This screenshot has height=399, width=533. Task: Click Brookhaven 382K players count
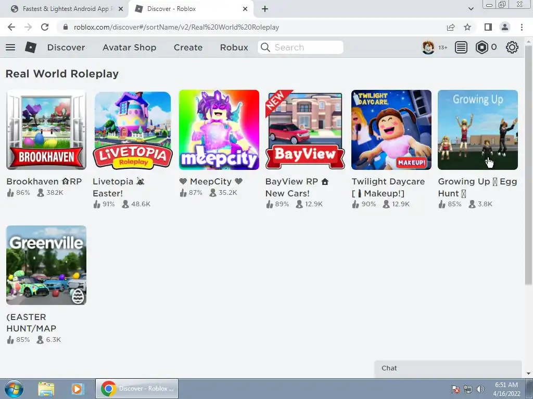tap(50, 193)
